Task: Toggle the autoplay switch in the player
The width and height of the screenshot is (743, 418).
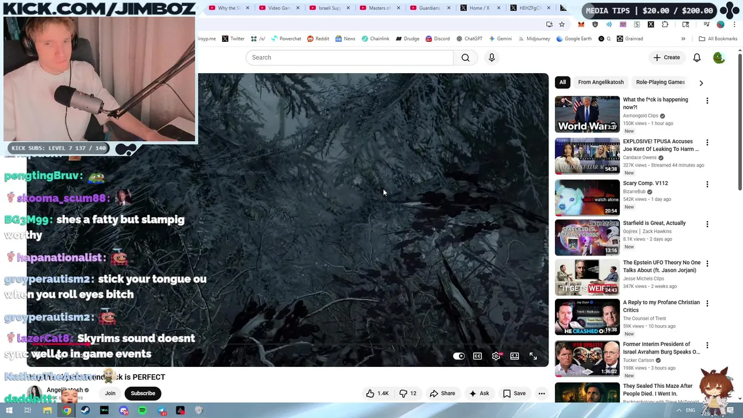Action: tap(459, 356)
